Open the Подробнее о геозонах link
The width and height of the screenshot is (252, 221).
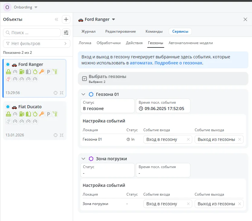[178, 63]
